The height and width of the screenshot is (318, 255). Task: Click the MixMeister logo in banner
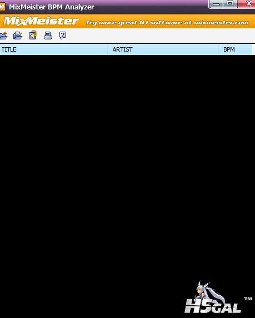(x=41, y=21)
